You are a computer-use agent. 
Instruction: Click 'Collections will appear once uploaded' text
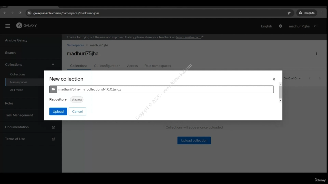[194, 127]
